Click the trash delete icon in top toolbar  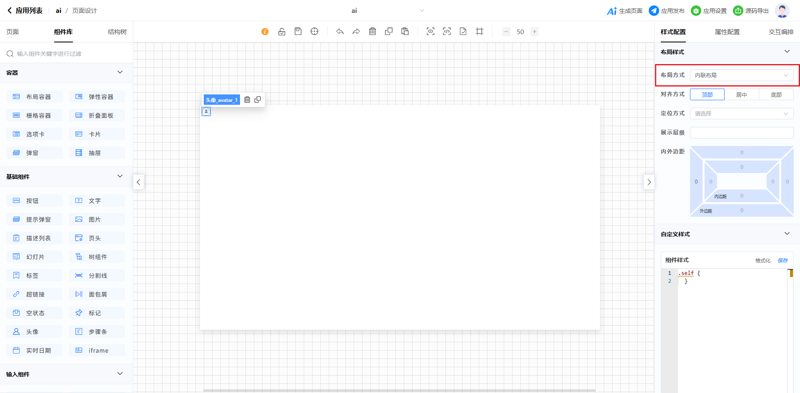tap(372, 32)
